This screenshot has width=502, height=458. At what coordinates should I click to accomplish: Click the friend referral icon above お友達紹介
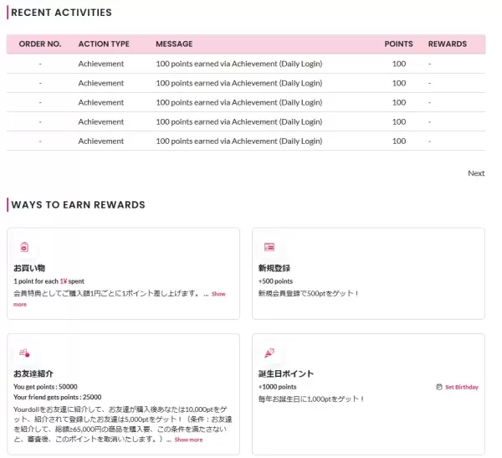tap(24, 353)
